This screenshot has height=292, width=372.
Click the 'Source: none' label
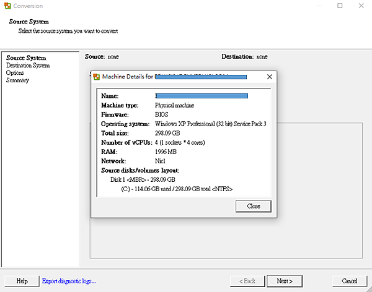(102, 56)
